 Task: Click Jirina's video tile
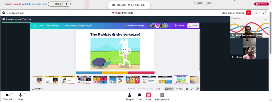click(249, 49)
